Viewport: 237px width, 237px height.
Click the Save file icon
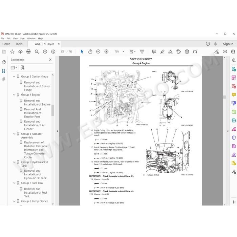4,52
